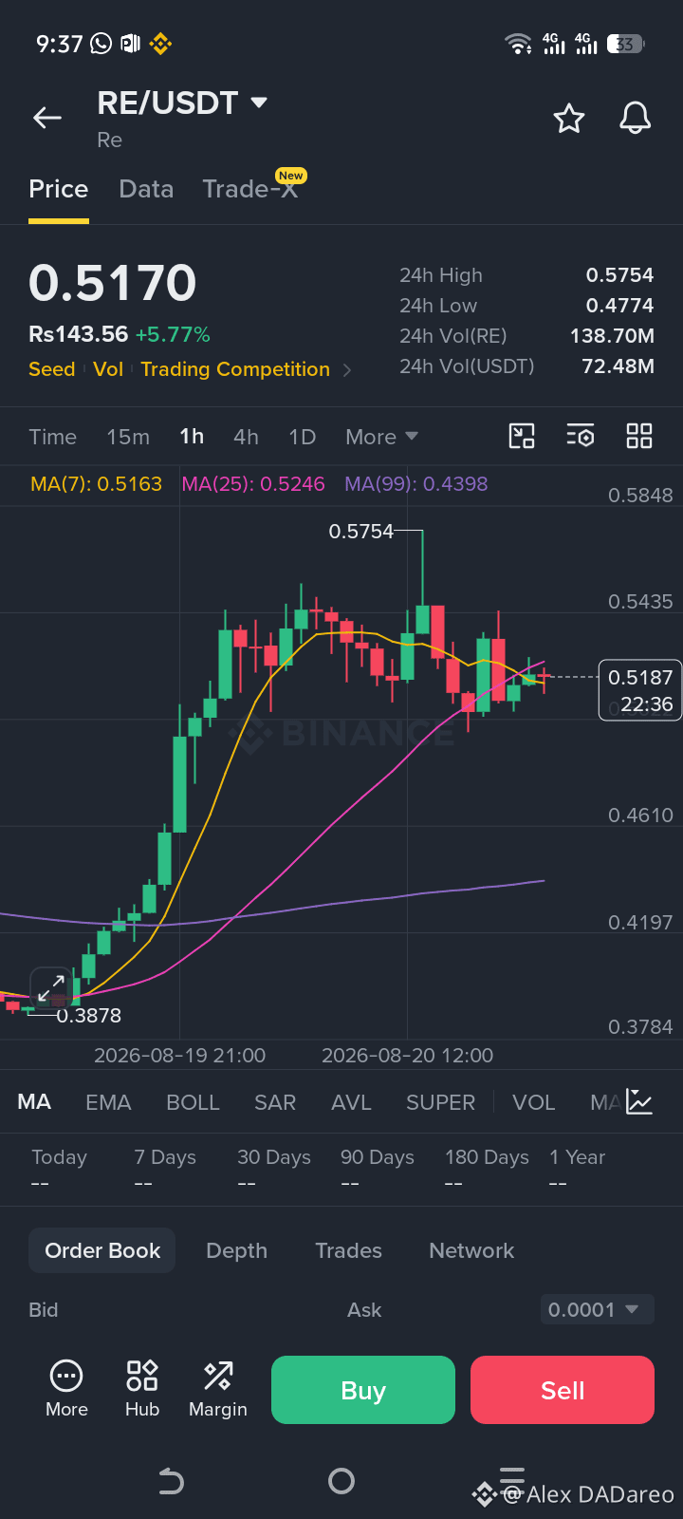Tap the 0.3878 low marker on chart
Image resolution: width=683 pixels, height=1519 pixels.
89,1016
